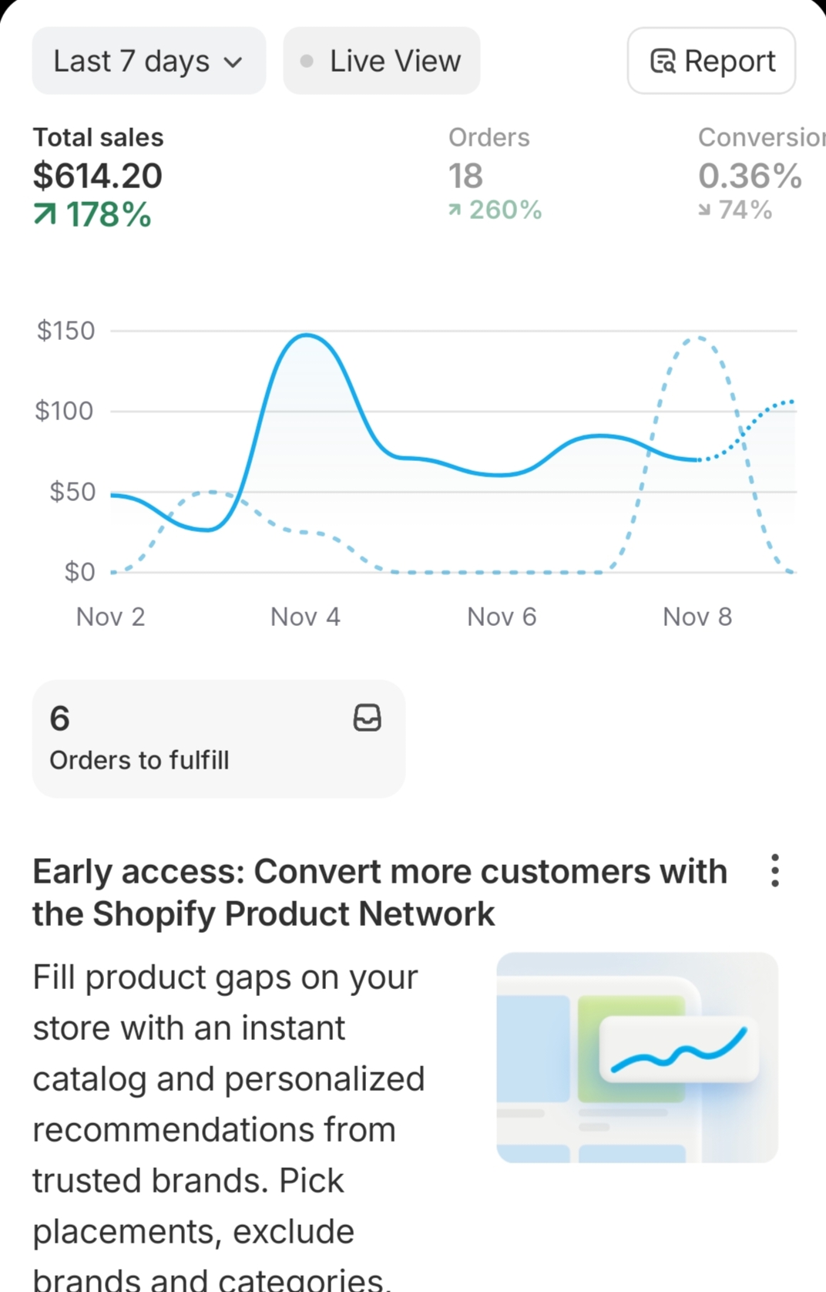The height and width of the screenshot is (1292, 826).
Task: Click the Report magnifier icon
Action: click(x=663, y=61)
